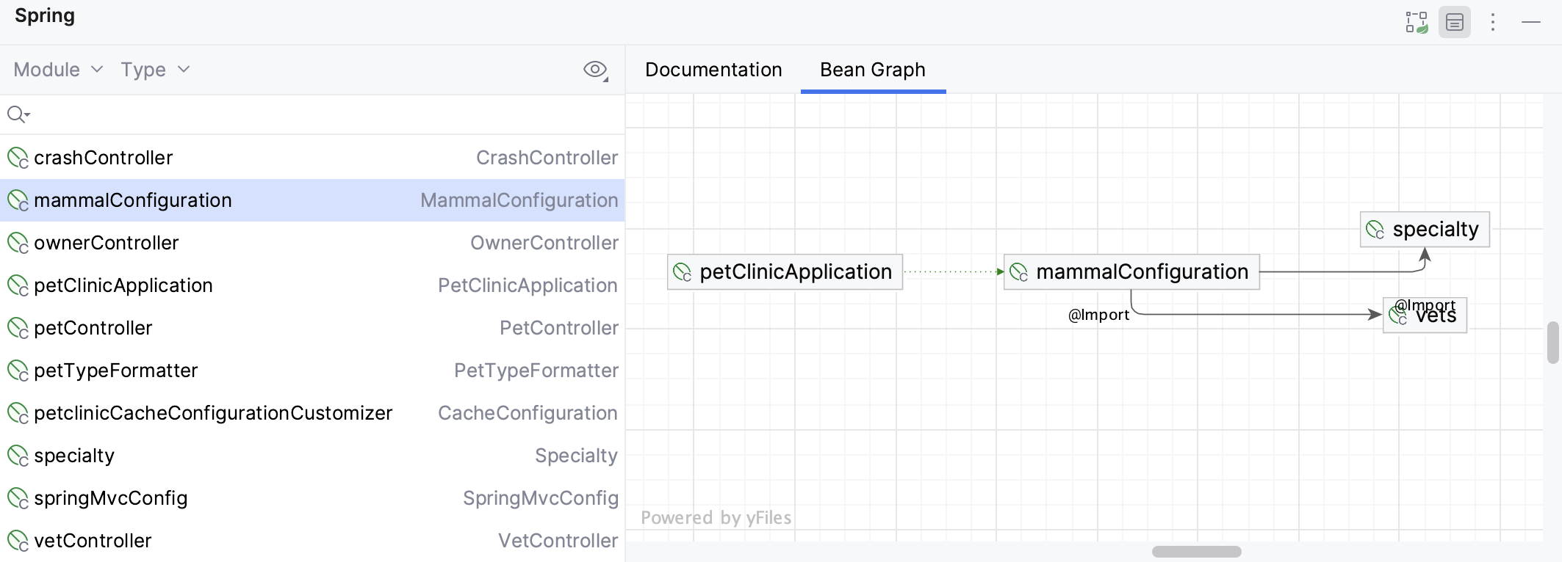Click the horizontal scrollbar of bean graph
Image resolution: width=1562 pixels, height=562 pixels.
pos(1196,552)
